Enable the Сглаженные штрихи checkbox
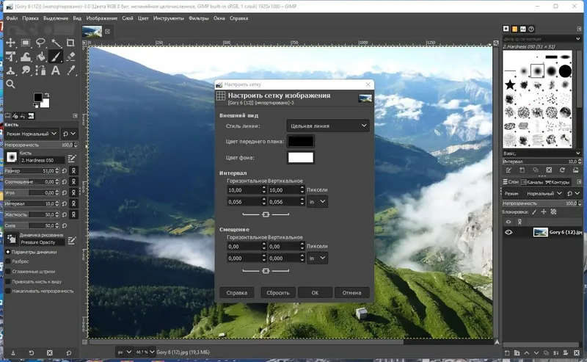The image size is (587, 362). [x=9, y=271]
